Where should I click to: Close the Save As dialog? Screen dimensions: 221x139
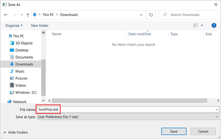(216, 5)
